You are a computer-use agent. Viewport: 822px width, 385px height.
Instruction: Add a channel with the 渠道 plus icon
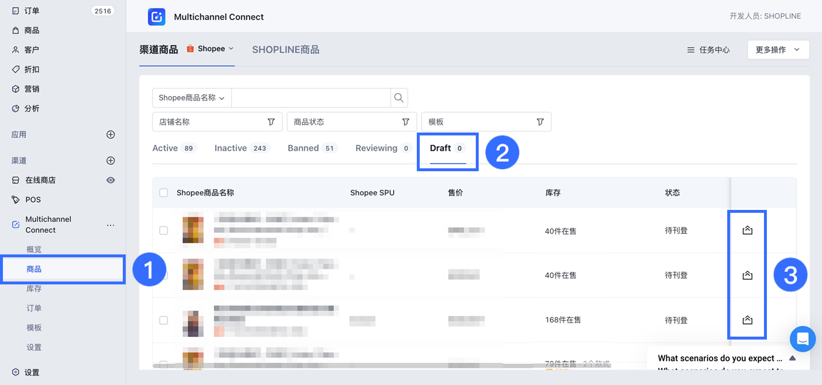[111, 161]
